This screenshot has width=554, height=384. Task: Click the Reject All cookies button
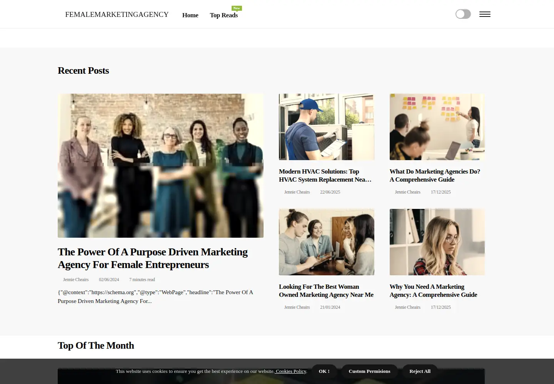coord(420,371)
